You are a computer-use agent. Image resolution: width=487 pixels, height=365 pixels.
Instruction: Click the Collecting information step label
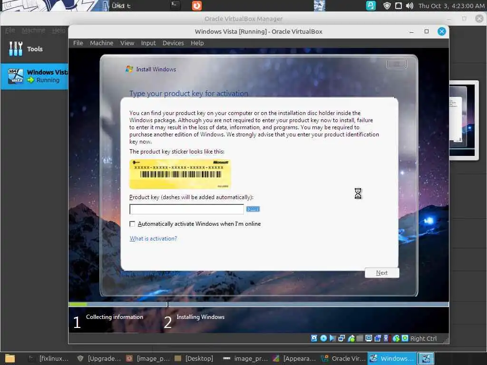point(115,317)
